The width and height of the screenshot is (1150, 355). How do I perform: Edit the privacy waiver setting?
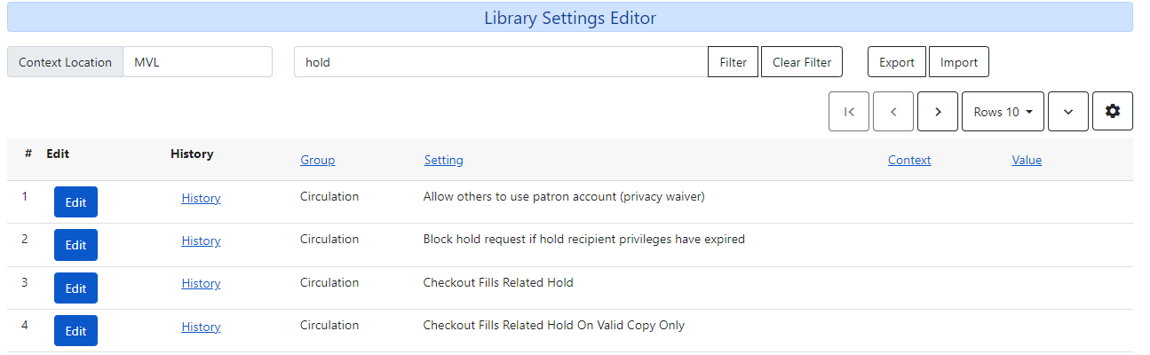[75, 202]
